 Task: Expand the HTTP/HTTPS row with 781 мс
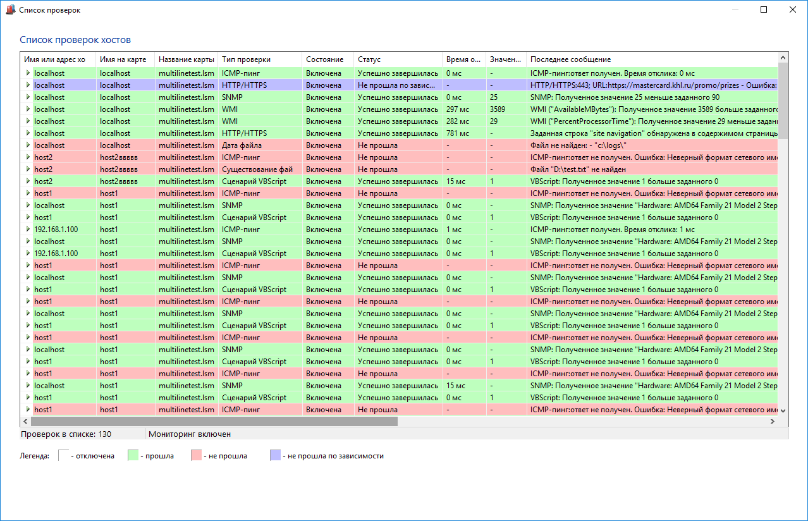coord(28,133)
